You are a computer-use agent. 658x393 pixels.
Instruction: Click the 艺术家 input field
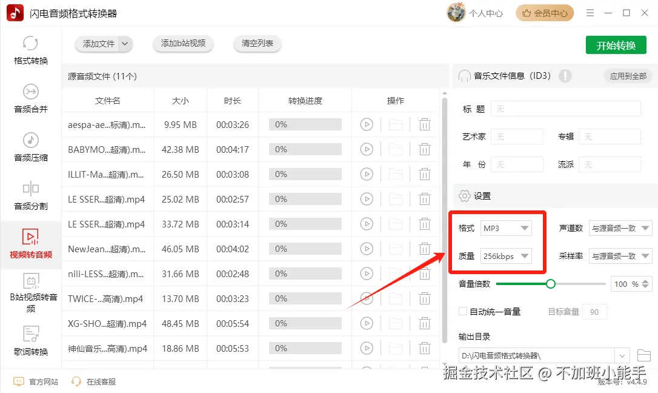pyautogui.click(x=517, y=136)
